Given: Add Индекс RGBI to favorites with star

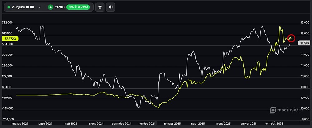Looking at the screenshot, I should (x=100, y=7).
